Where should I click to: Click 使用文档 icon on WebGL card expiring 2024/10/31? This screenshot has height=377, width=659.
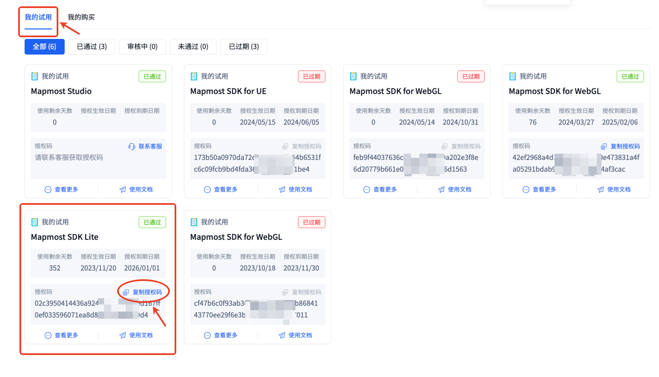pos(441,190)
